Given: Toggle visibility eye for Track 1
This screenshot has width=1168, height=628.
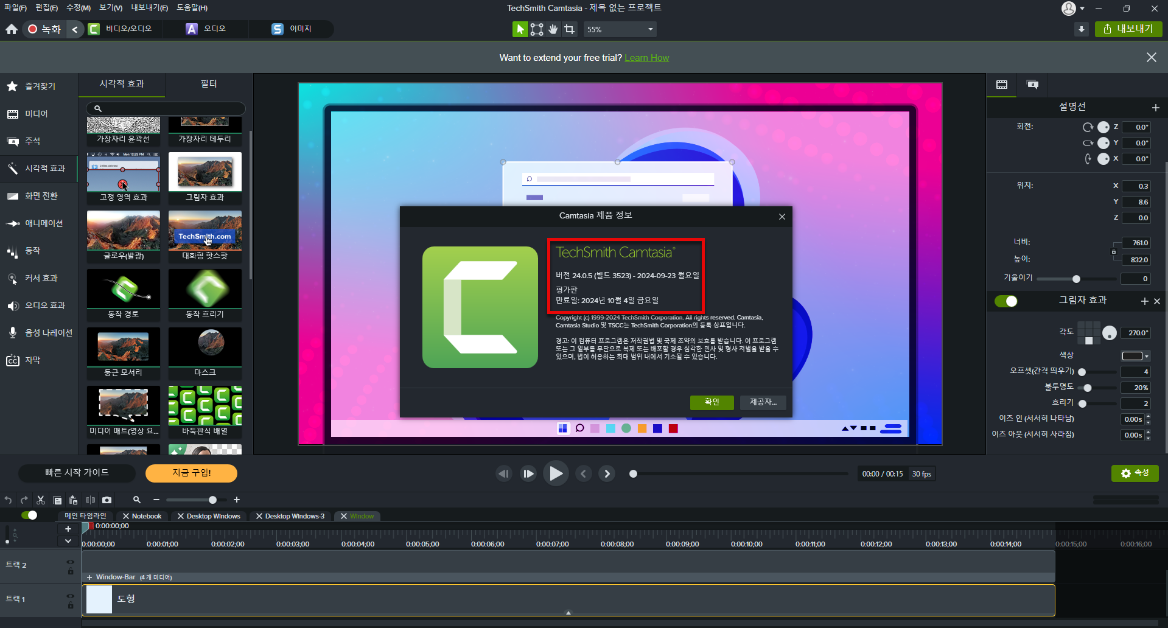Looking at the screenshot, I should (71, 596).
